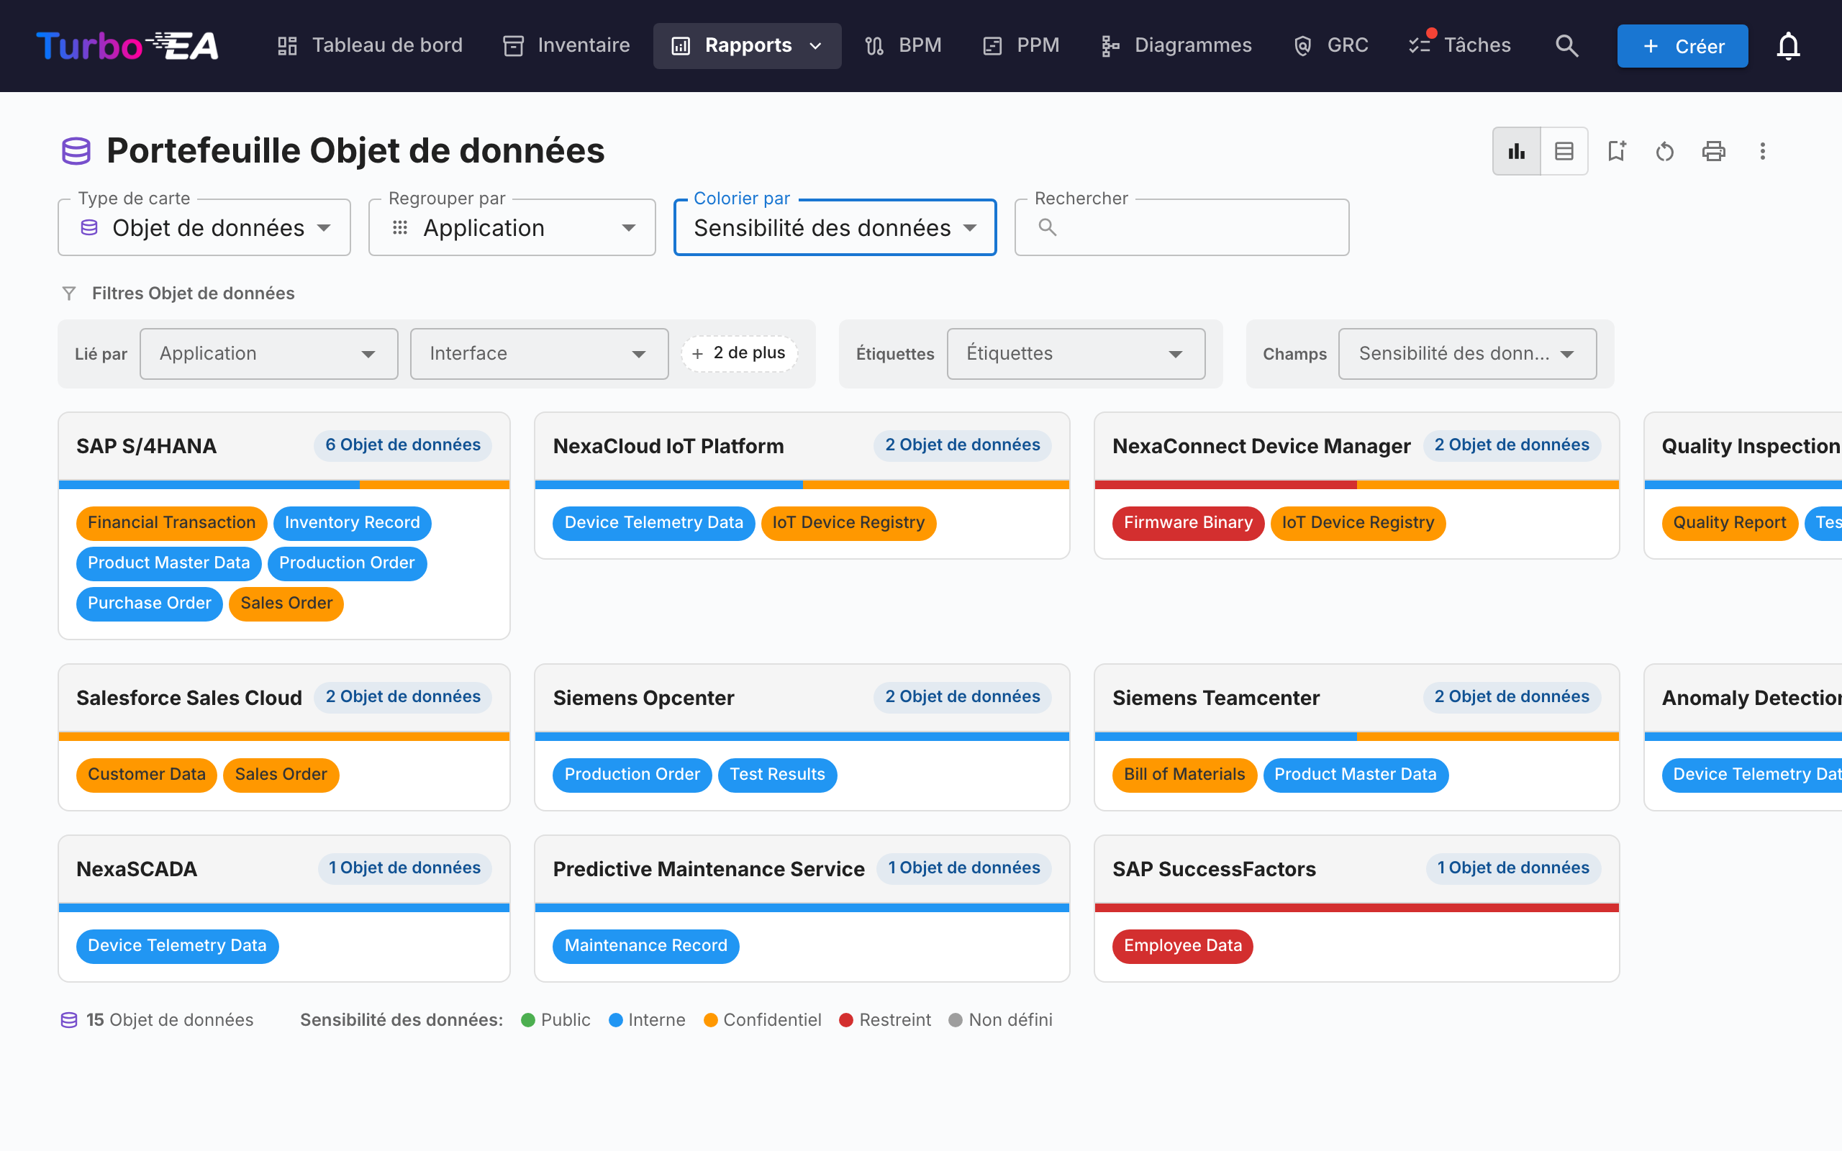
Task: Click Siemens Teamcenter card title
Action: point(1215,698)
